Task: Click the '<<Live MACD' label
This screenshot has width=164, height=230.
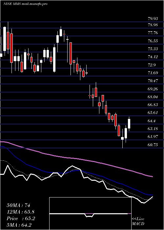Action: coord(138,221)
